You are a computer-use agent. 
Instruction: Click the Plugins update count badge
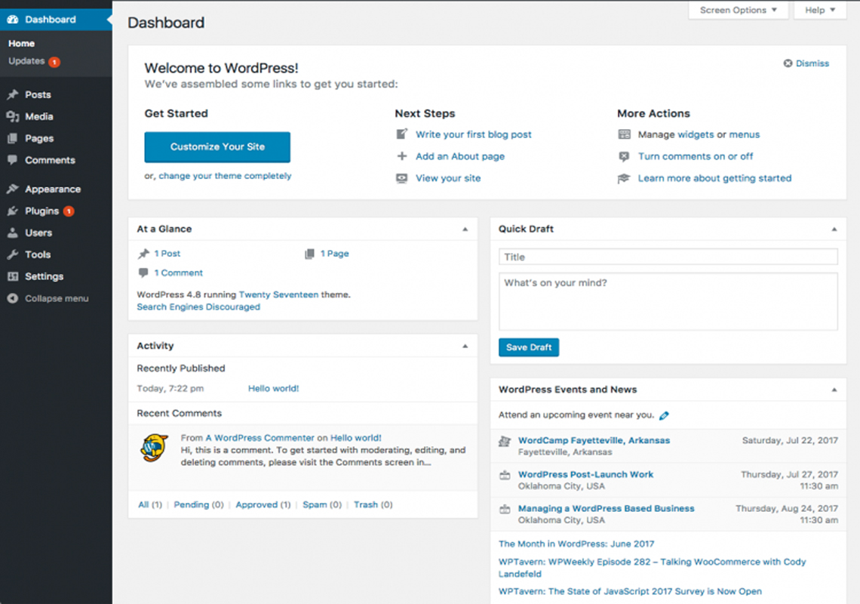[x=69, y=211]
